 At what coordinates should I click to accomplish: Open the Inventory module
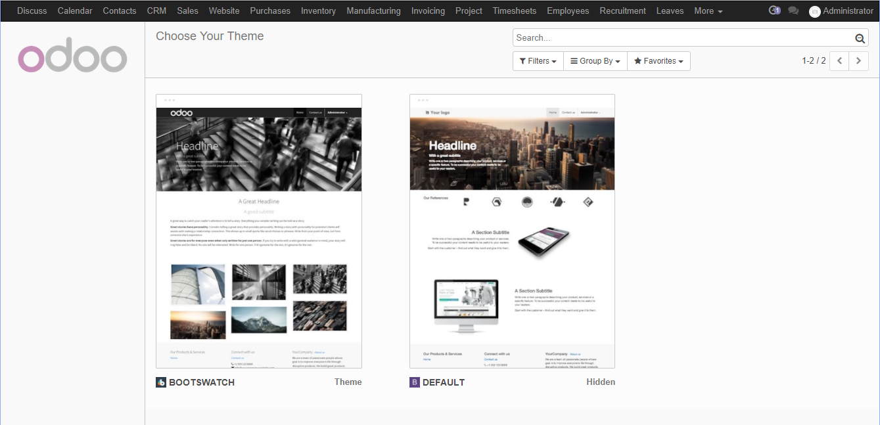click(318, 11)
